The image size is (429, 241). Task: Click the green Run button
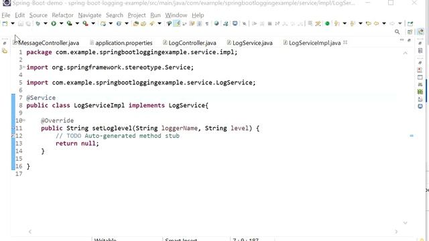point(54,24)
